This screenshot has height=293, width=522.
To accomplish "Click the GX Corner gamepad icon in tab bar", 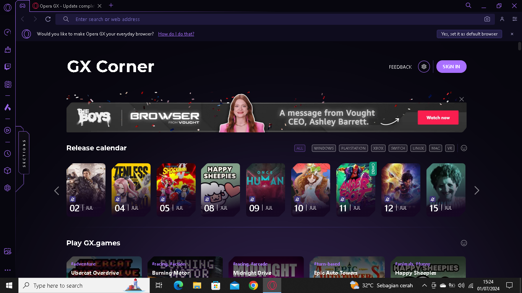I will (23, 6).
